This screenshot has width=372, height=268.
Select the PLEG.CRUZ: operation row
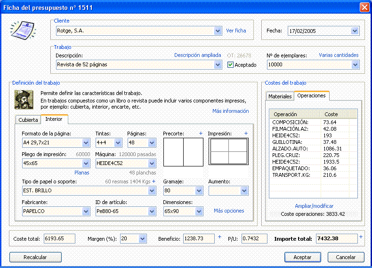[x=313, y=155]
